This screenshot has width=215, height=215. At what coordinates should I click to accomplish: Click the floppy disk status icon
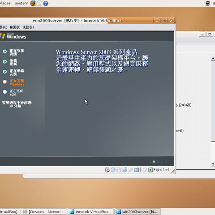click(119, 170)
